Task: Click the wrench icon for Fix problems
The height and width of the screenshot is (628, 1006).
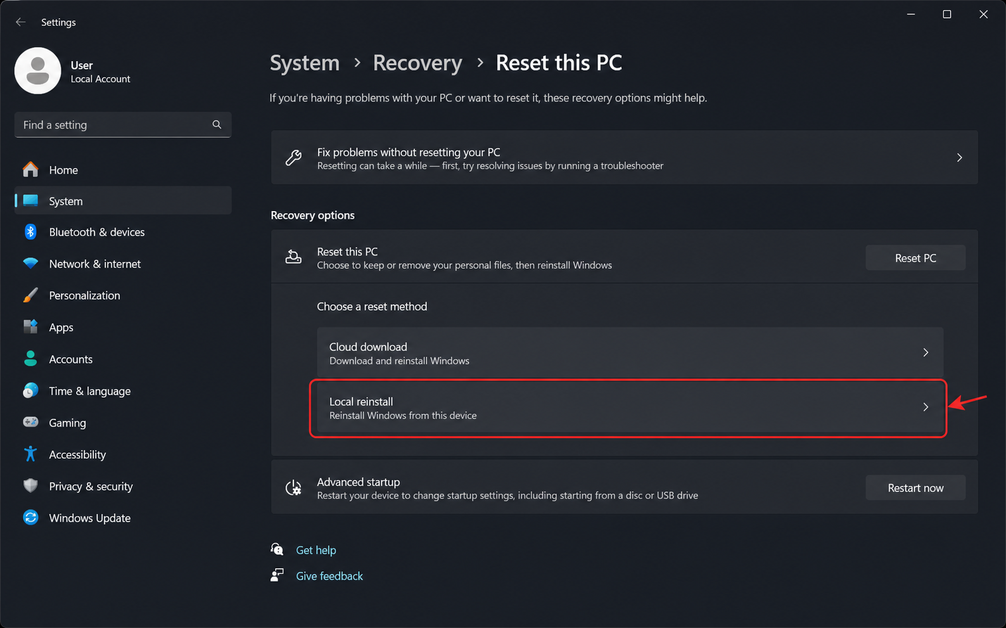Action: [293, 158]
